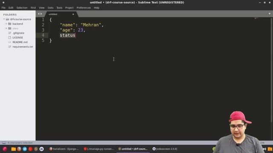Open the file manager from taskbar
This screenshot has height=153, width=273.
[13, 149]
